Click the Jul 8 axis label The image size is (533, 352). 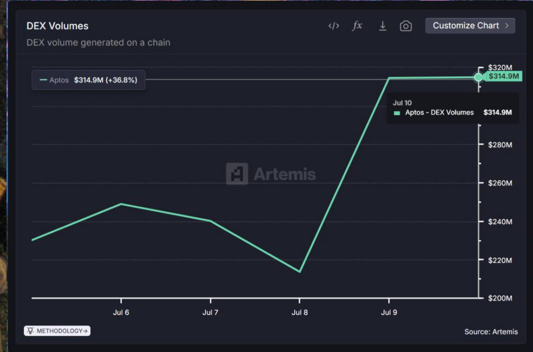(300, 312)
